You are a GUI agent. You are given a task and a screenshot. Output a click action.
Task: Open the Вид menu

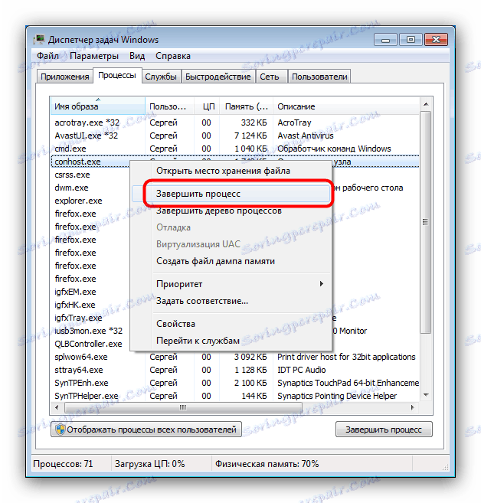click(137, 56)
